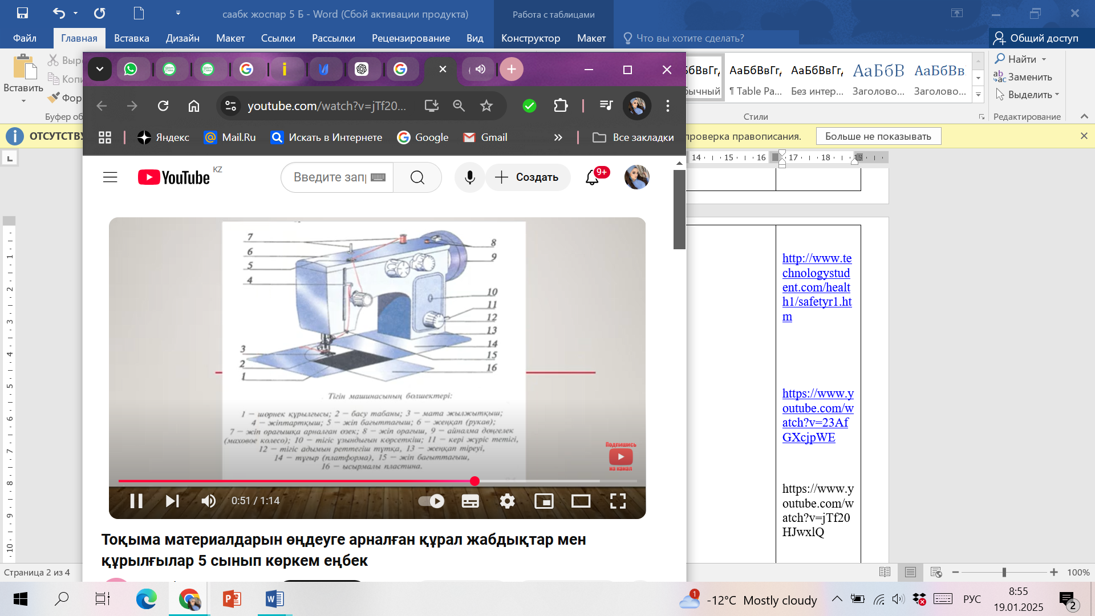Image resolution: width=1095 pixels, height=616 pixels.
Task: Toggle YouTube autoplay switch
Action: pos(431,501)
